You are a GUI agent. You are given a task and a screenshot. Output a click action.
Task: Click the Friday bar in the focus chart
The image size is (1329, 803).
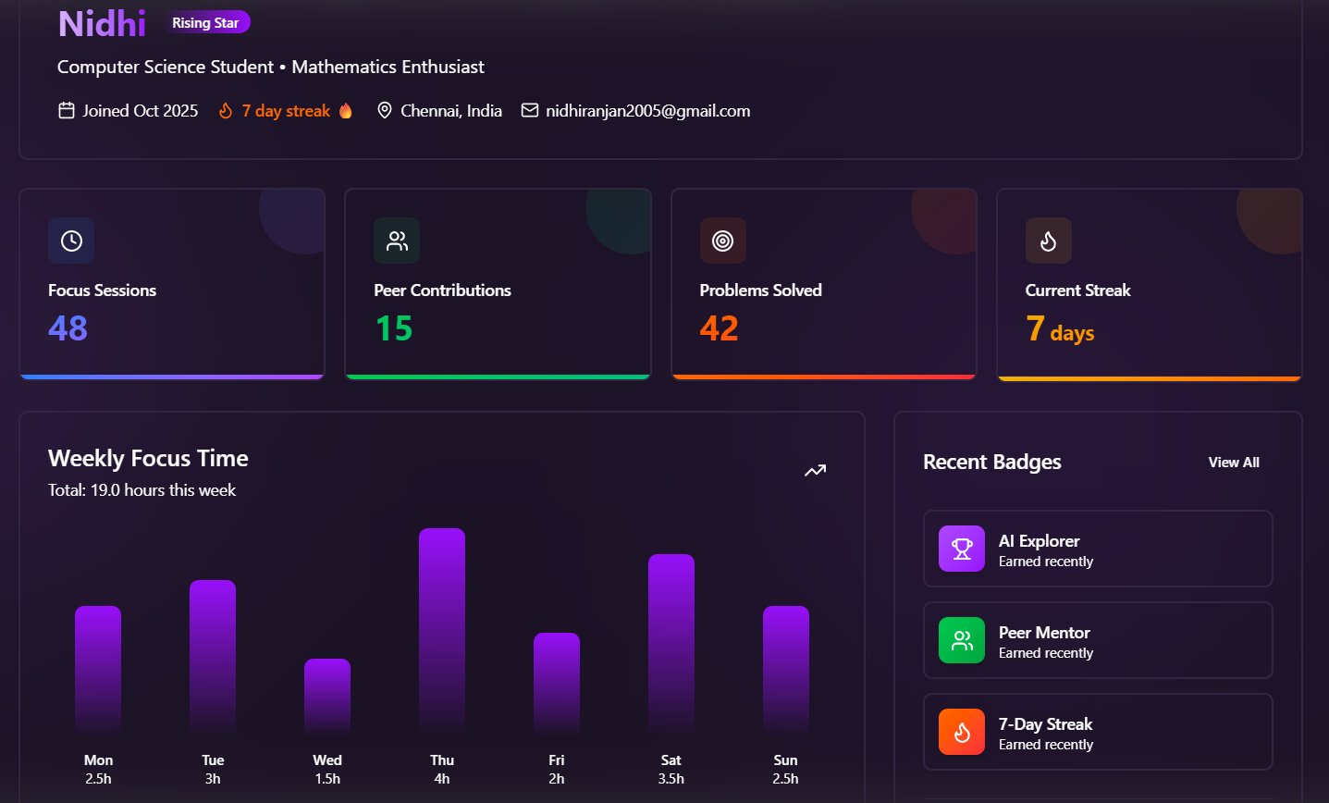click(557, 685)
